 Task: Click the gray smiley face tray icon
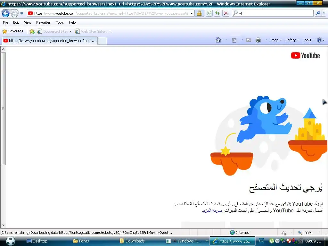coord(277,241)
